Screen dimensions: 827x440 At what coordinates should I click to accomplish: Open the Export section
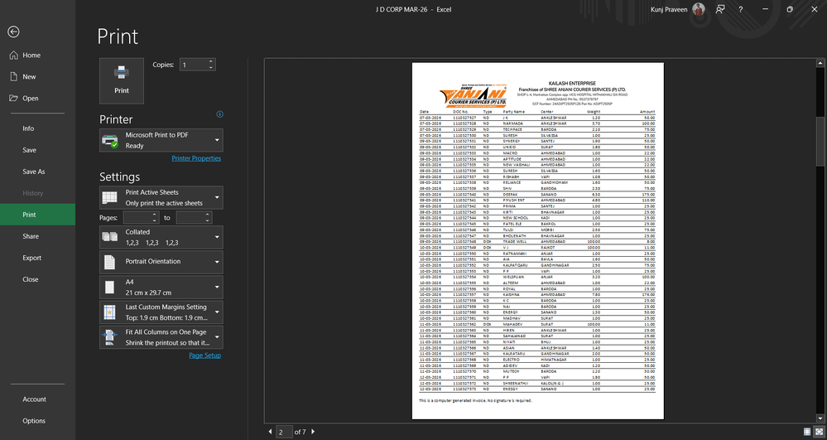pyautogui.click(x=37, y=258)
